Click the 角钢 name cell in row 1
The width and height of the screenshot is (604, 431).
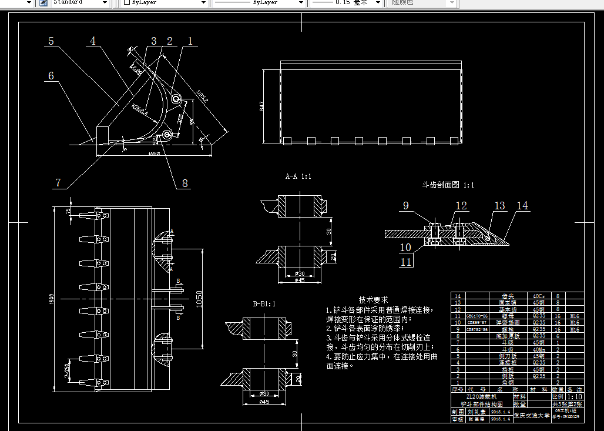(508, 383)
